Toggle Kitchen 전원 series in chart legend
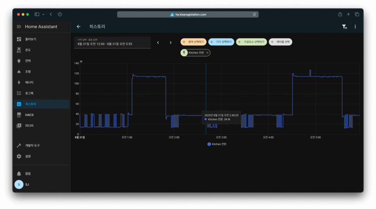 (217, 144)
